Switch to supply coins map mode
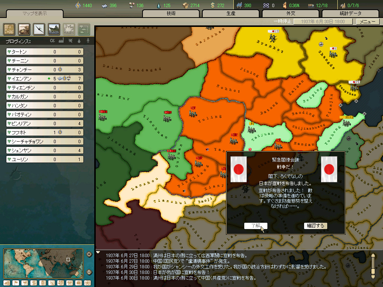Viewport: 383px width, 287px height. pyautogui.click(x=43, y=283)
